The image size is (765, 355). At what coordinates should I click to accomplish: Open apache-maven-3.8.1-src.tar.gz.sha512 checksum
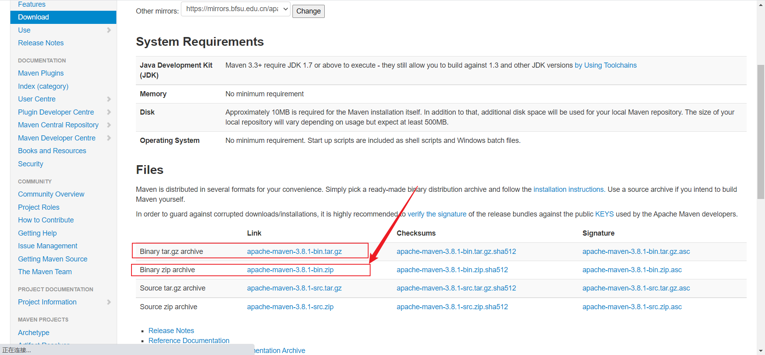pyautogui.click(x=456, y=288)
